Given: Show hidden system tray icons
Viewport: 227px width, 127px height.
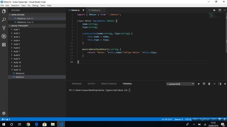Looking at the screenshot, I should [194, 125].
